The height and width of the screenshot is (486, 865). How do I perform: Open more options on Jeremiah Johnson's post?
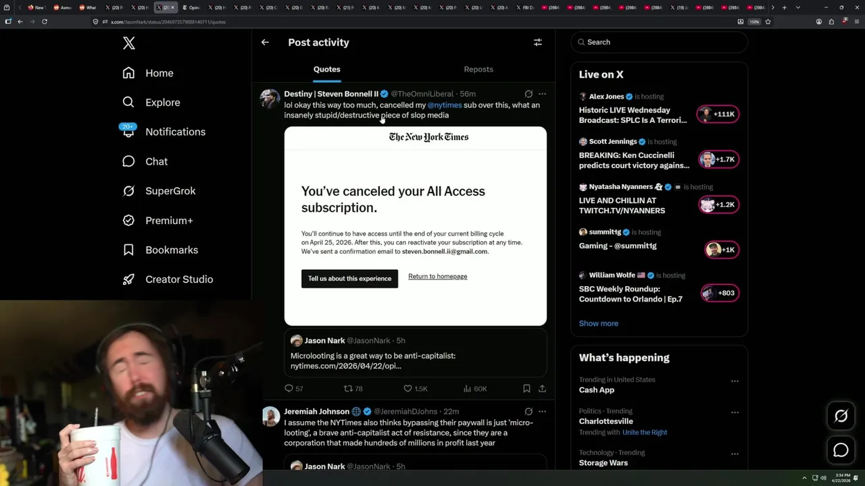click(542, 411)
